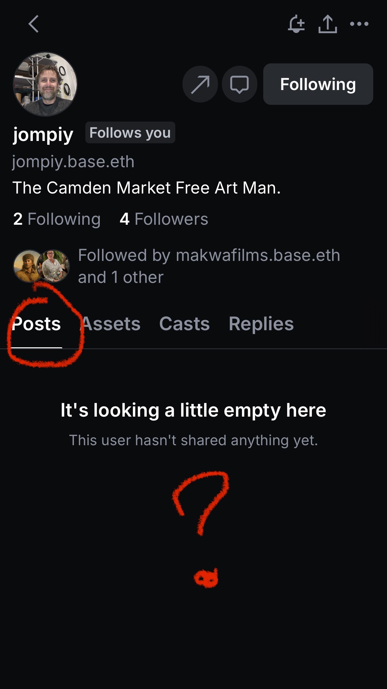Tap the jompiy.base.eth name
Image resolution: width=387 pixels, height=689 pixels.
[73, 162]
